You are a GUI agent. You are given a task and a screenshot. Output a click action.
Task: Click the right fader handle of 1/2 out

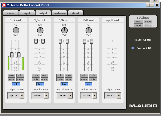(19, 55)
